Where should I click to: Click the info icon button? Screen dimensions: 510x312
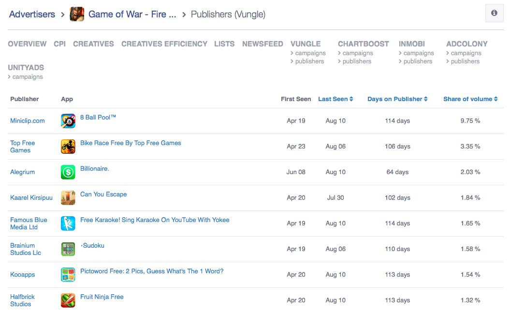pyautogui.click(x=494, y=13)
